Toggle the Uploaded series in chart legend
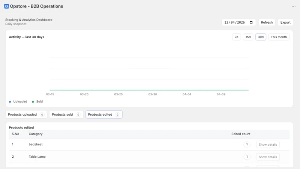Image resolution: width=300 pixels, height=169 pixels. 18,101
